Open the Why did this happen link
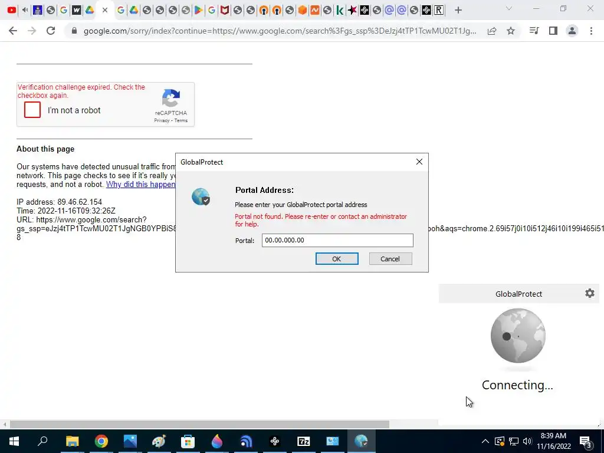 (x=140, y=184)
